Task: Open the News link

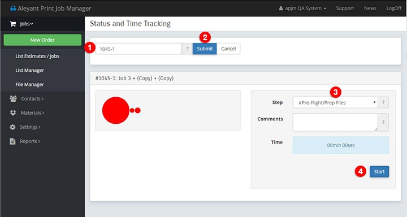Action: 370,8
